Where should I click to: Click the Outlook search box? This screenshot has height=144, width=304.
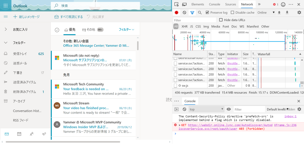[x=96, y=6]
